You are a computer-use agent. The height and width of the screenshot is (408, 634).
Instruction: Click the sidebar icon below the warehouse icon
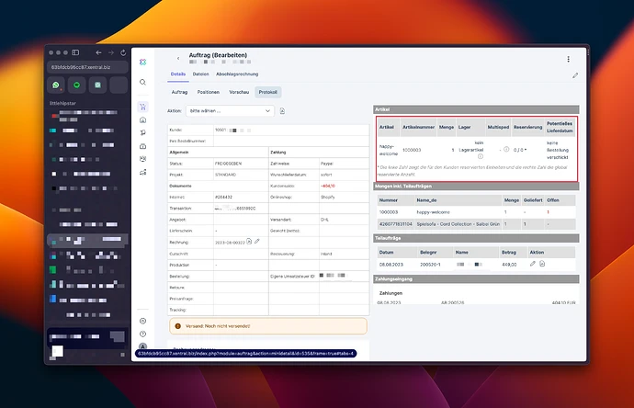click(142, 132)
